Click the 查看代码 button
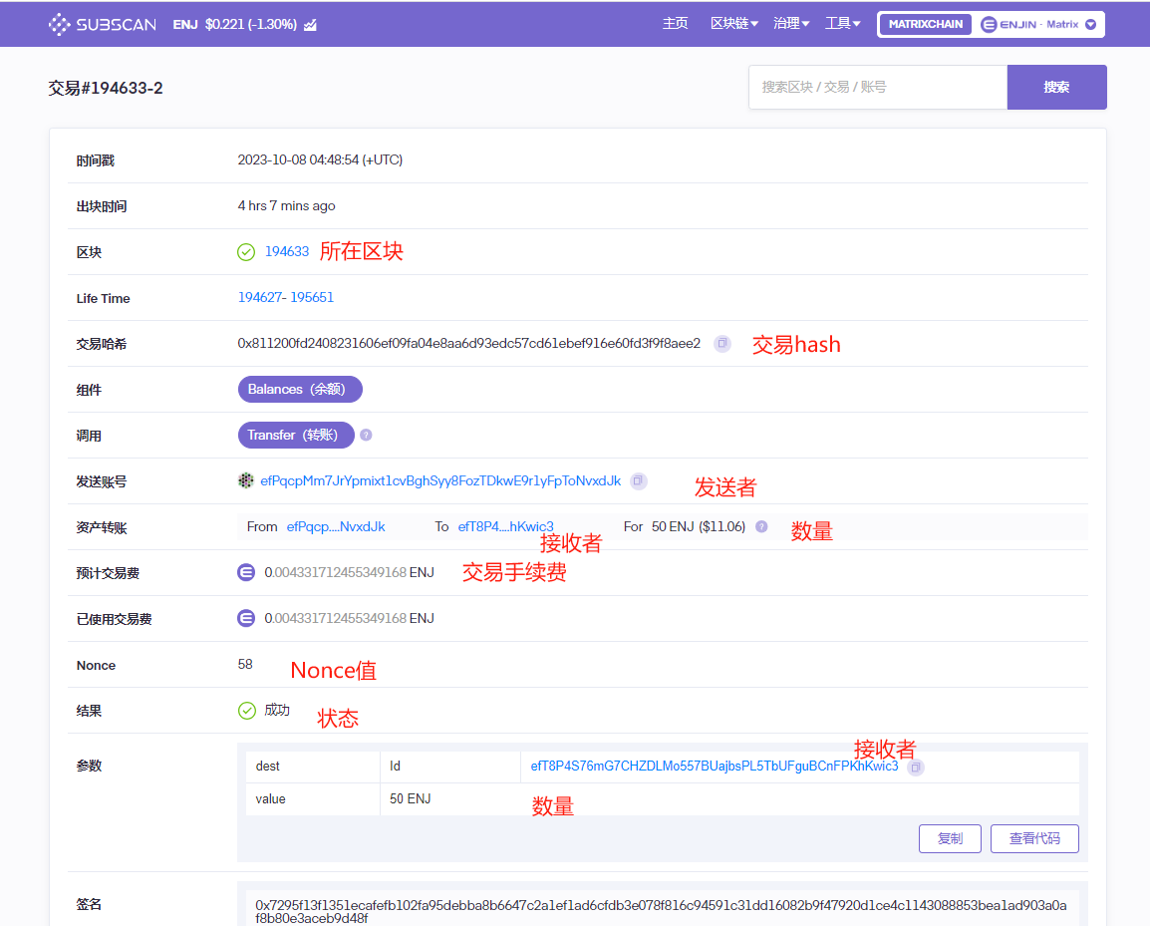Image resolution: width=1150 pixels, height=926 pixels. [x=1033, y=838]
